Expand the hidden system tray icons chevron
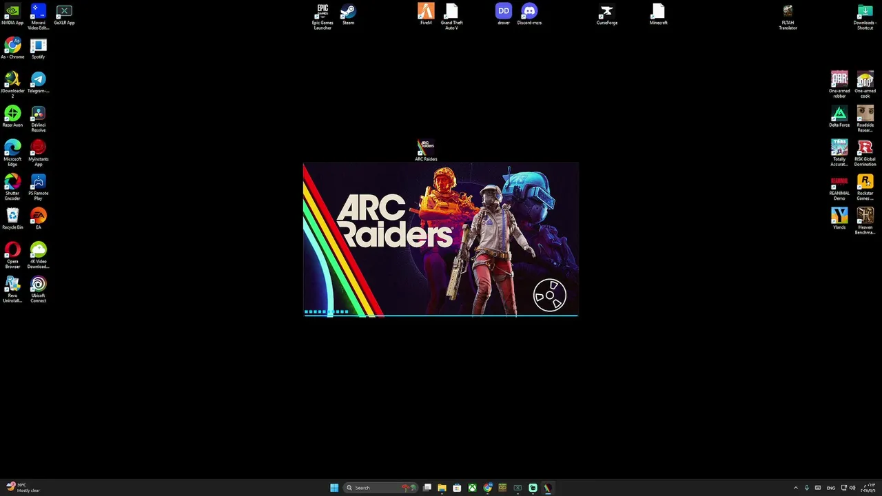This screenshot has height=496, width=882. point(796,488)
